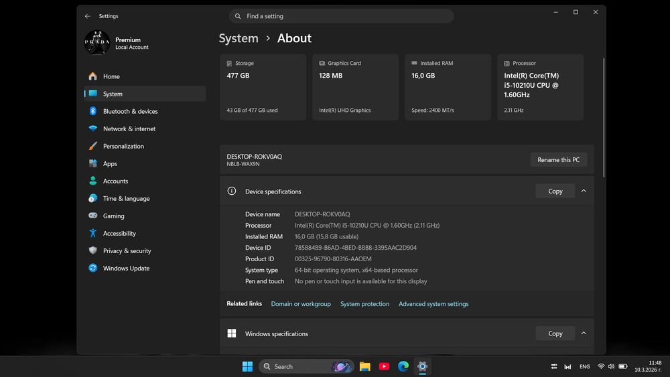Click the DESKTOP-ROKV0AQ device name value
Viewport: 670px width, 377px height.
pyautogui.click(x=322, y=214)
